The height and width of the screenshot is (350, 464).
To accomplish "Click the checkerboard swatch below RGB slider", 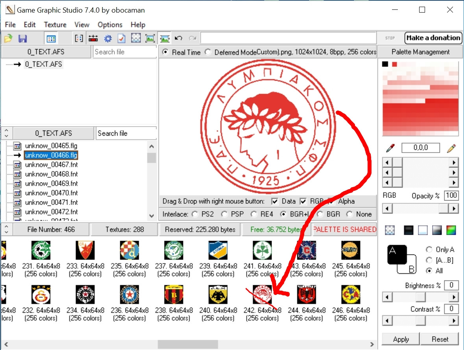I will (x=390, y=230).
